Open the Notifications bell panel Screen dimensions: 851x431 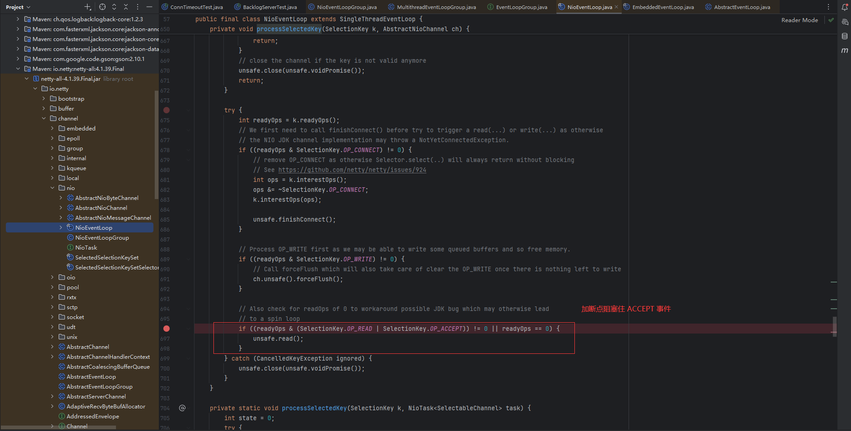point(845,7)
